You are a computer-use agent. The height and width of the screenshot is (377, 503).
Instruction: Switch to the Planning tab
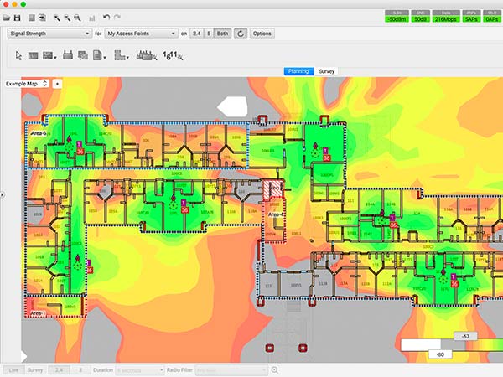(298, 72)
